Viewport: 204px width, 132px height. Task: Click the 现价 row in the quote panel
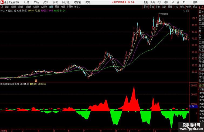click(x=201, y=54)
